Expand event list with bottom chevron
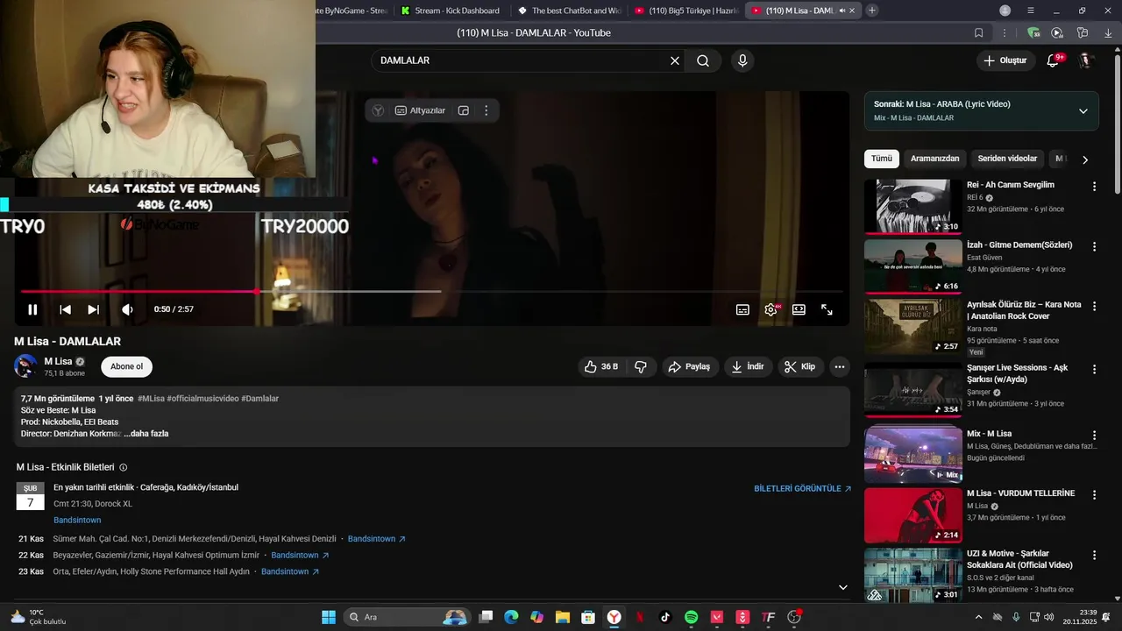 pos(842,587)
